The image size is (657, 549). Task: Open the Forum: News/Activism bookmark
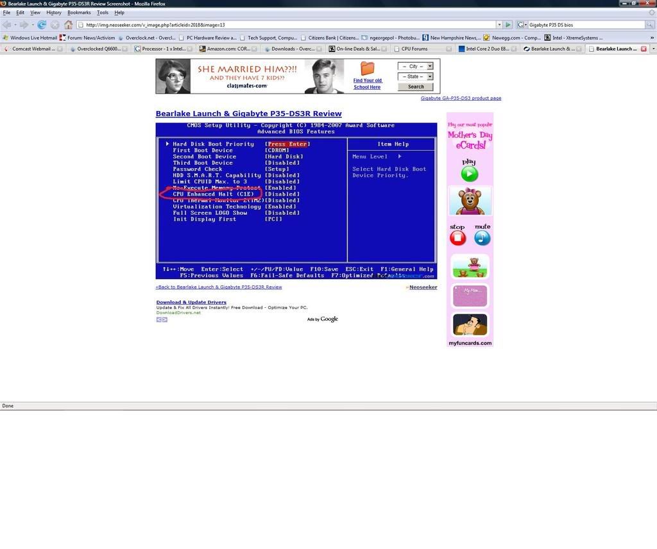(87, 38)
